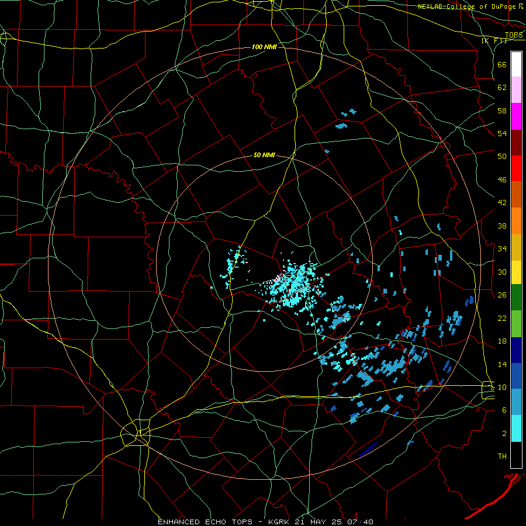
Task: Click the yellow legend swatch near 30
Action: tap(516, 272)
